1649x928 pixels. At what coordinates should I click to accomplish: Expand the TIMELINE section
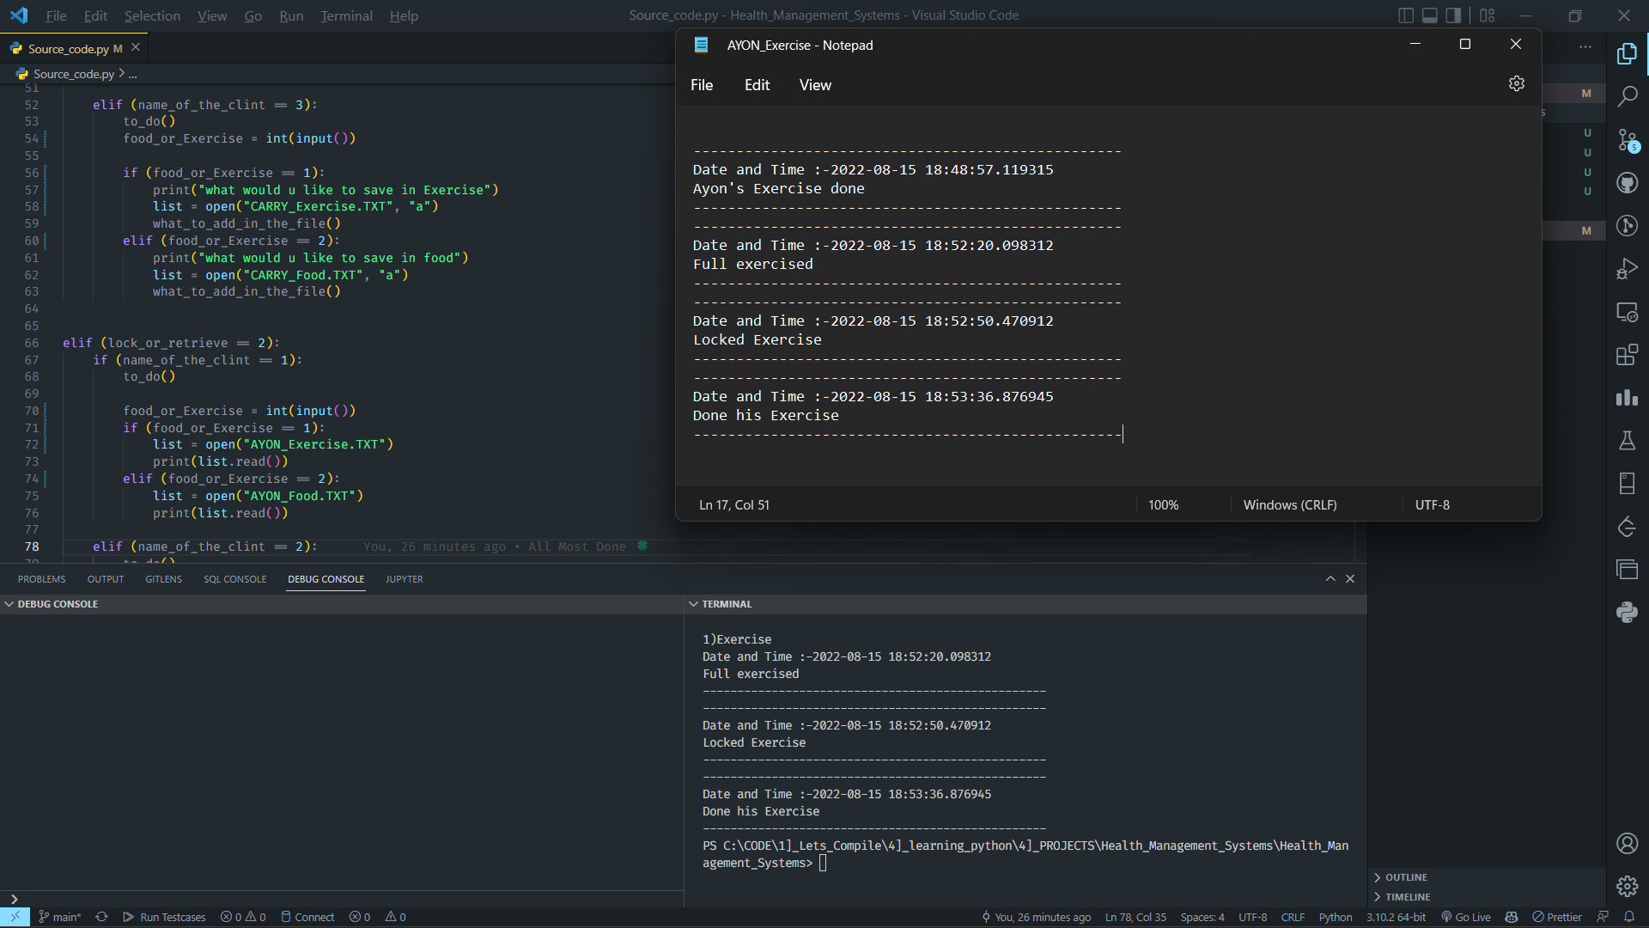click(x=1402, y=897)
